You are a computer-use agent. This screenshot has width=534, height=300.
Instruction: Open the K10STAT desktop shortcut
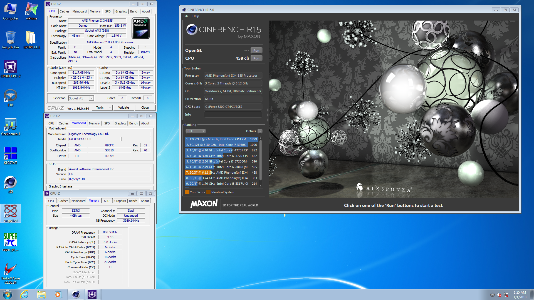pyautogui.click(x=11, y=156)
